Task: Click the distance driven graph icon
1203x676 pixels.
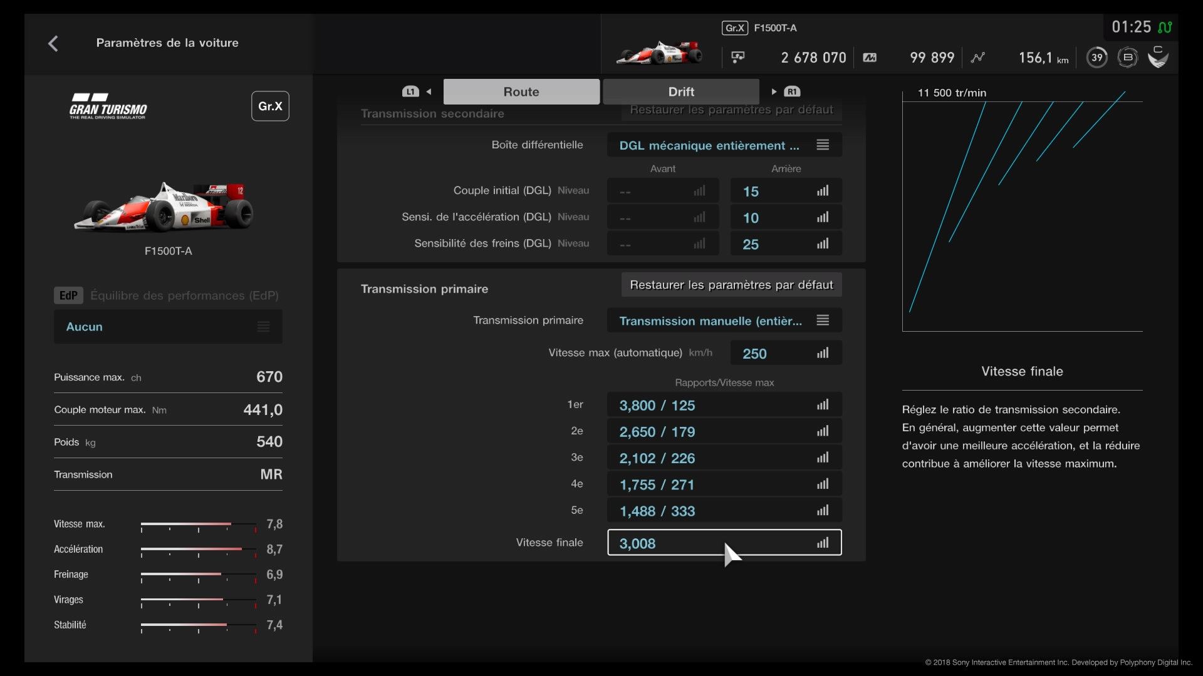Action: pos(977,58)
